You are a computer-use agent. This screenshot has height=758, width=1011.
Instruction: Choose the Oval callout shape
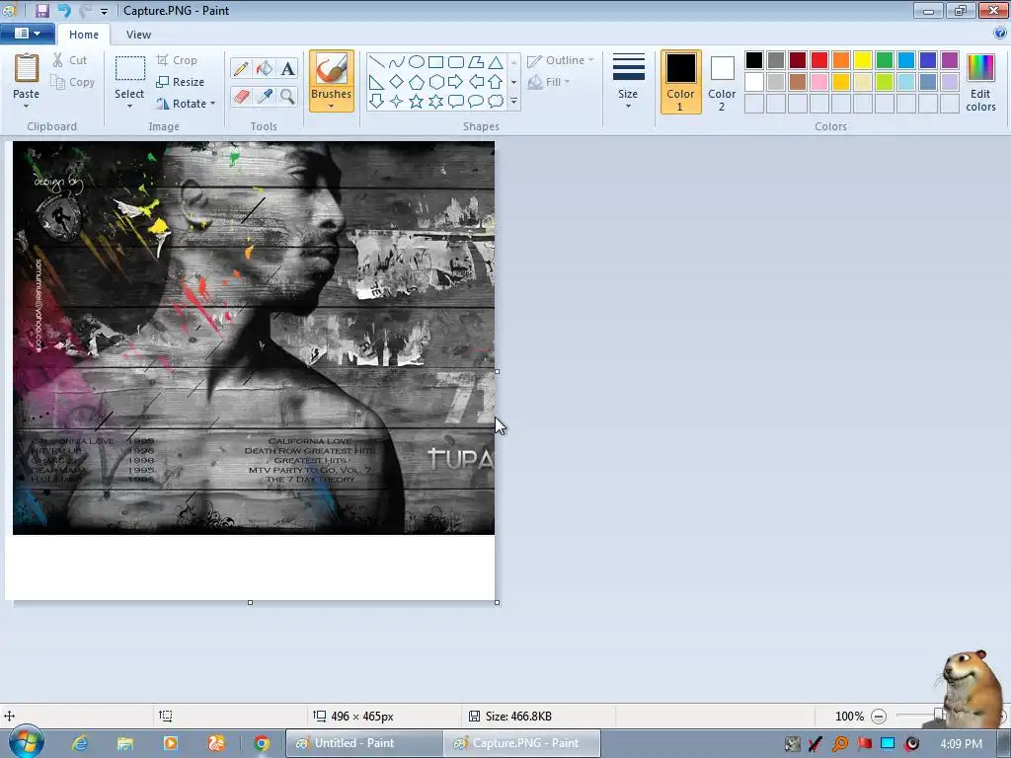click(476, 102)
